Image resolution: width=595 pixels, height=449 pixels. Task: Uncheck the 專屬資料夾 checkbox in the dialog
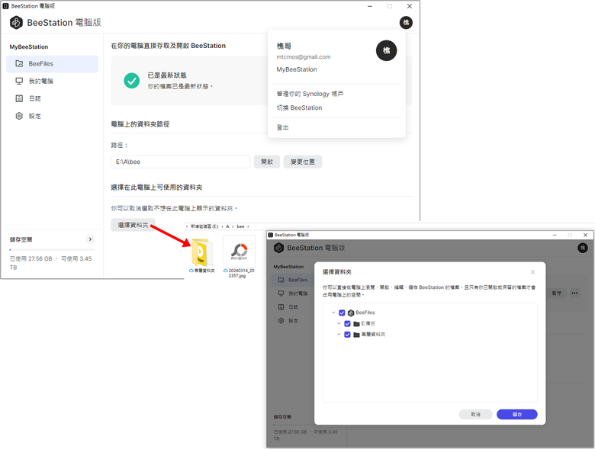coord(347,335)
